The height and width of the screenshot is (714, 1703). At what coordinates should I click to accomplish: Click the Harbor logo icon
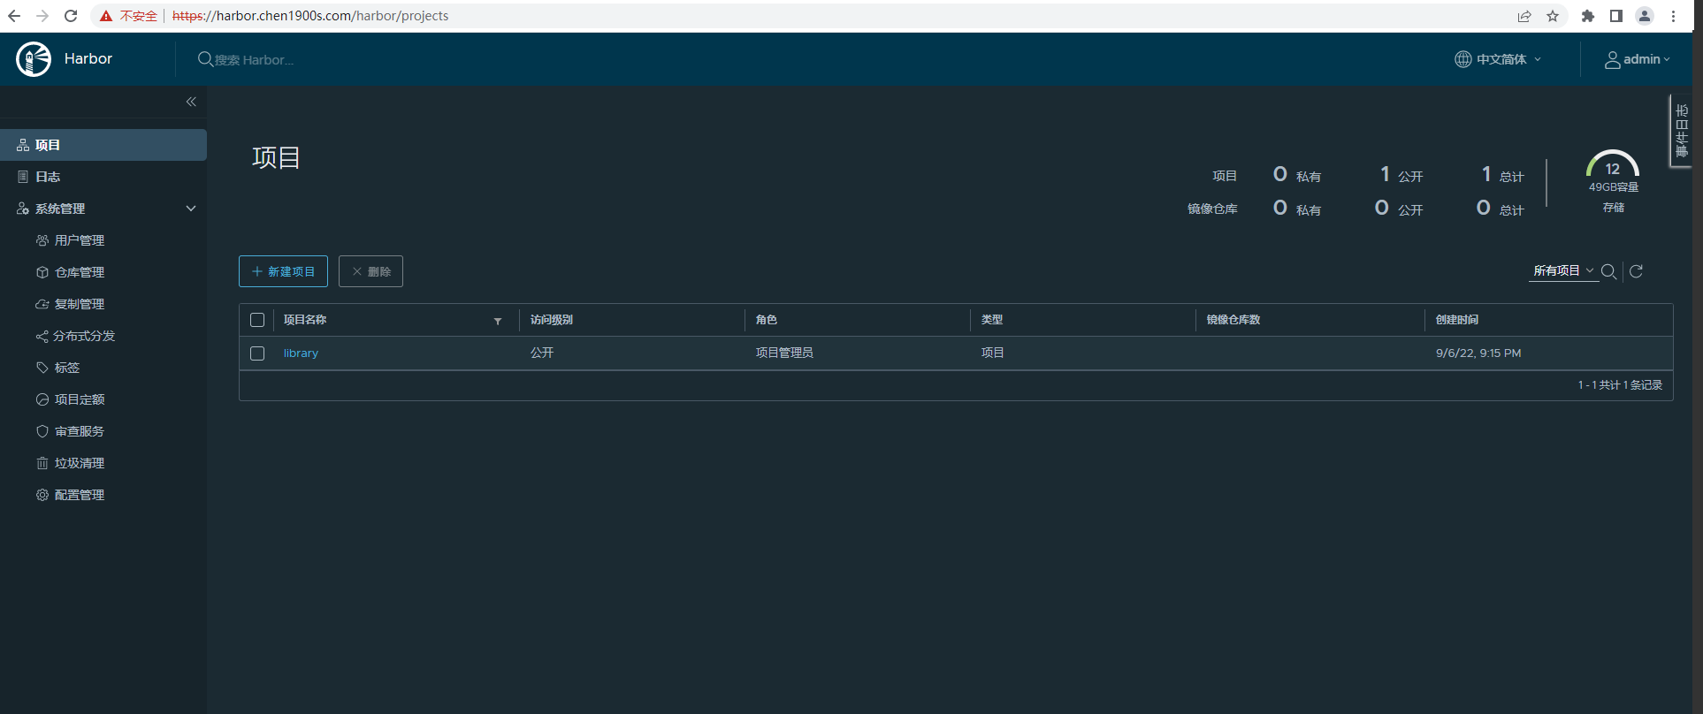[34, 59]
